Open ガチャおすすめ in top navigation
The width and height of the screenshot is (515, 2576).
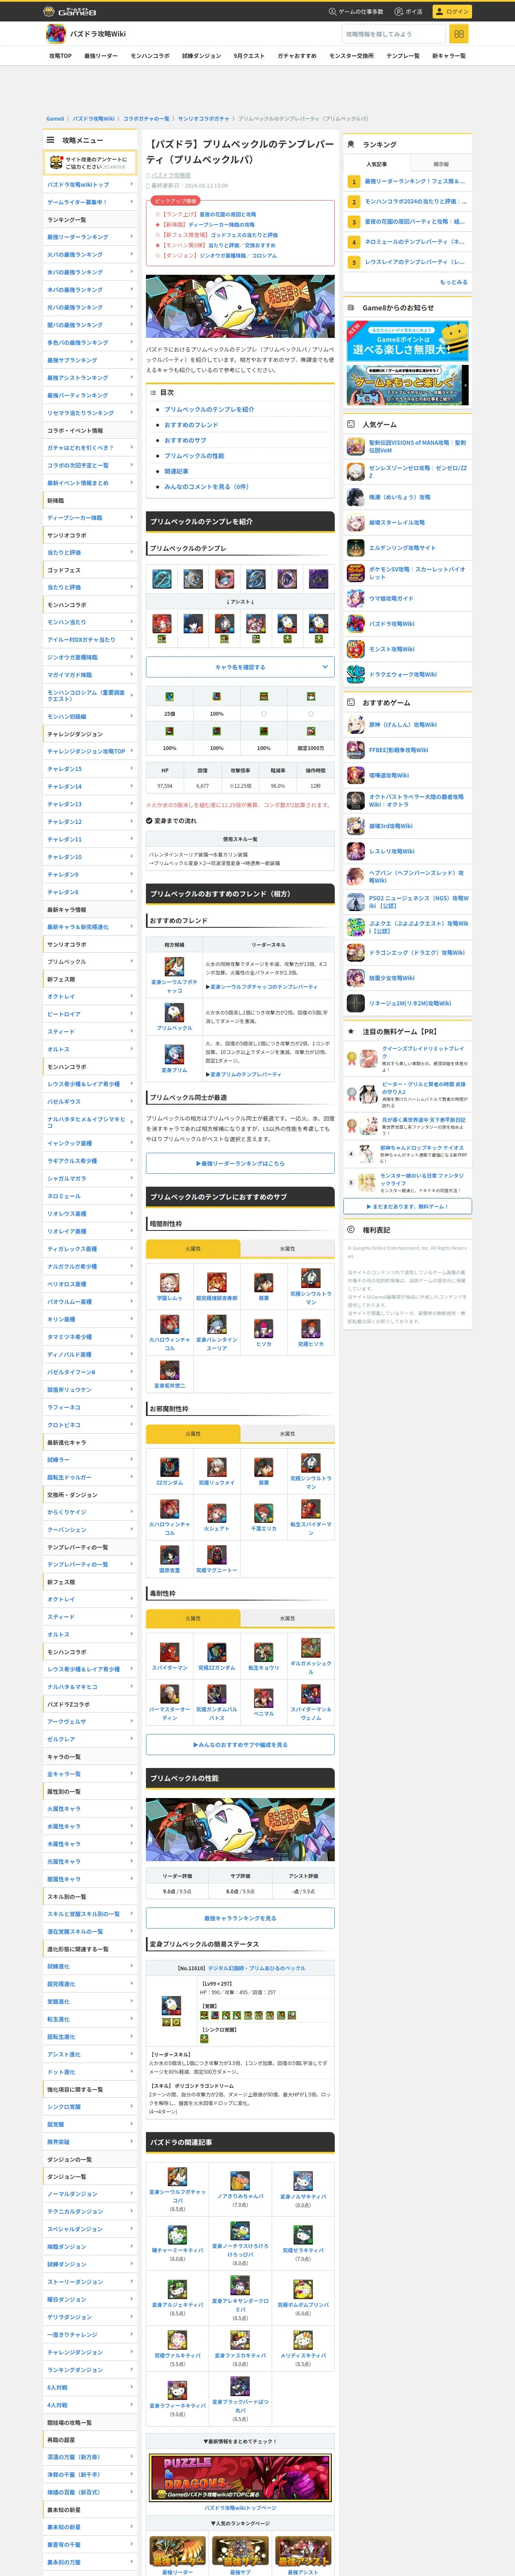click(297, 56)
